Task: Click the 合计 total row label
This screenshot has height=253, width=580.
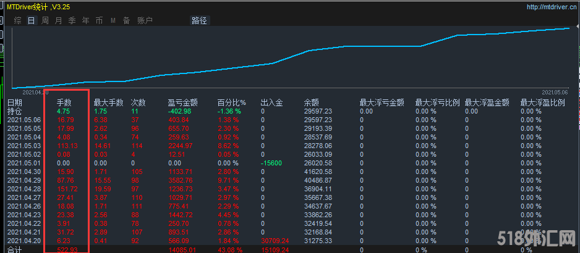Action: pyautogui.click(x=15, y=249)
